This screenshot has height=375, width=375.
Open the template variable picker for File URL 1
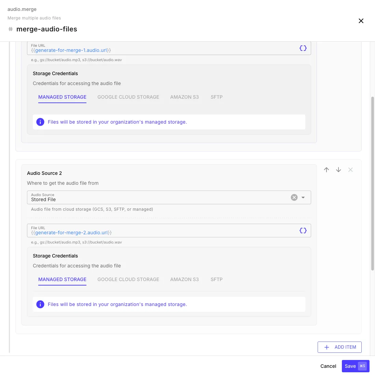[303, 48]
